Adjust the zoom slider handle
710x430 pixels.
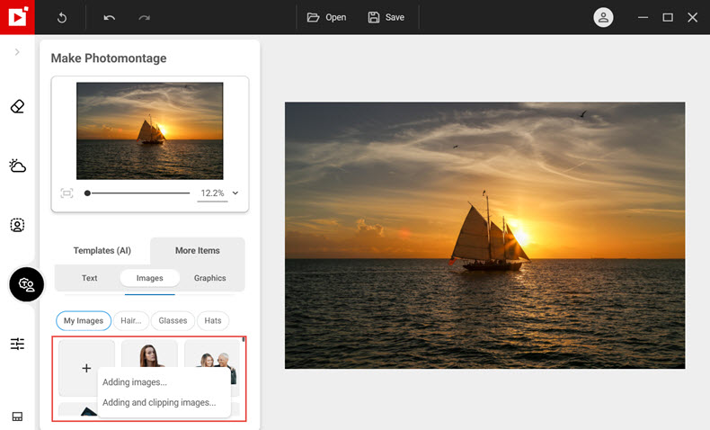[x=87, y=193]
